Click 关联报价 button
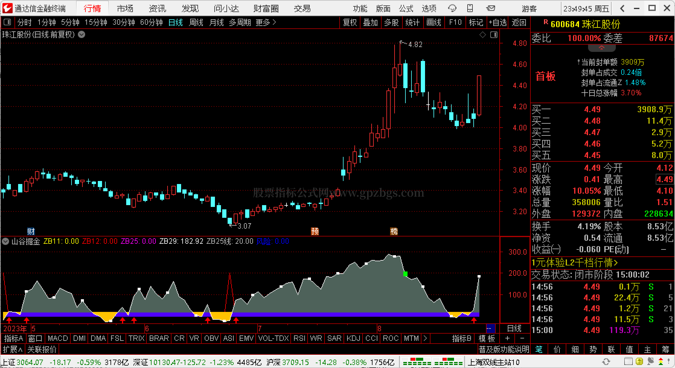 pos(42,350)
